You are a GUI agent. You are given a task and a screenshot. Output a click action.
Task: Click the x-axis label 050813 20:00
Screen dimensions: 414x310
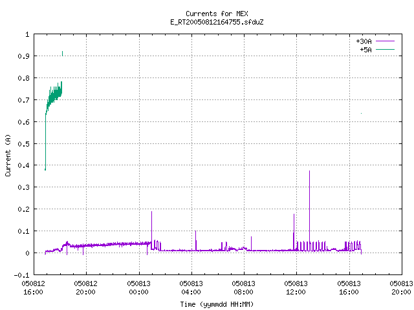(x=401, y=287)
